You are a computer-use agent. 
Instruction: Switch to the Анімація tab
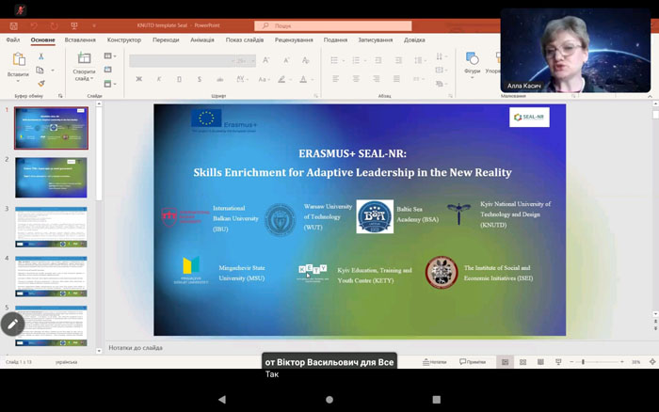coord(202,40)
